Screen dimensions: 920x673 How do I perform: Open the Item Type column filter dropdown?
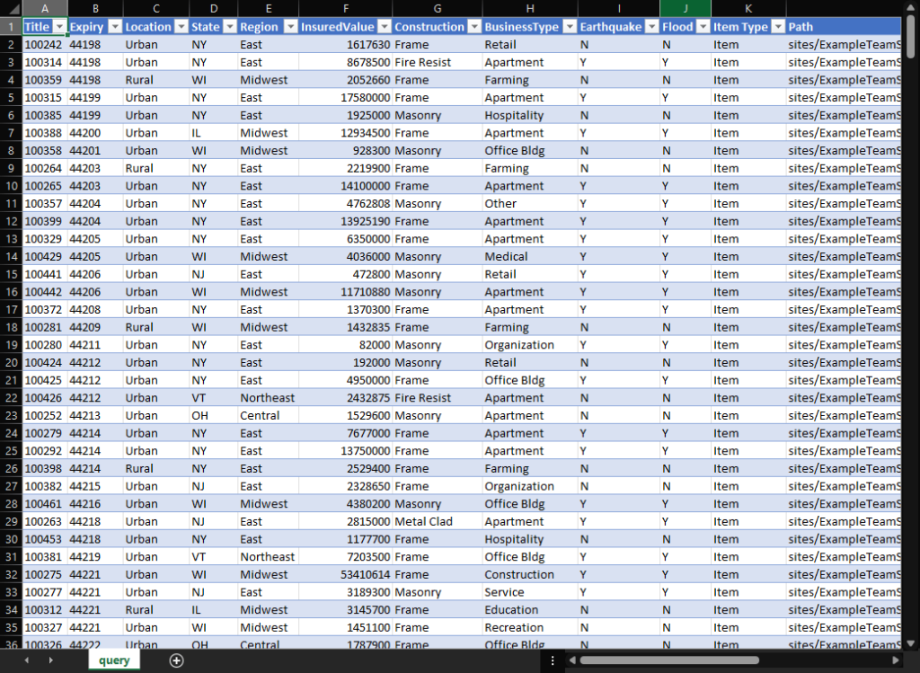pyautogui.click(x=778, y=27)
